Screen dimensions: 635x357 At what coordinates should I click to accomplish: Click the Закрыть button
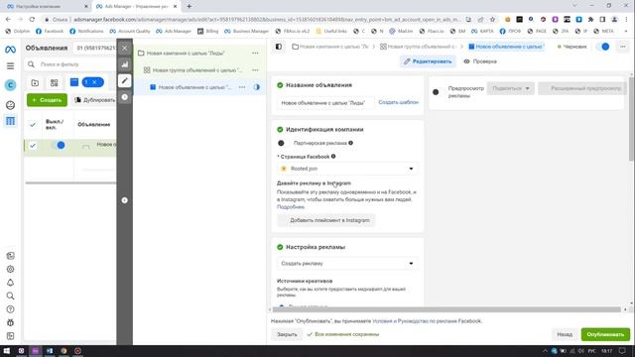point(287,334)
